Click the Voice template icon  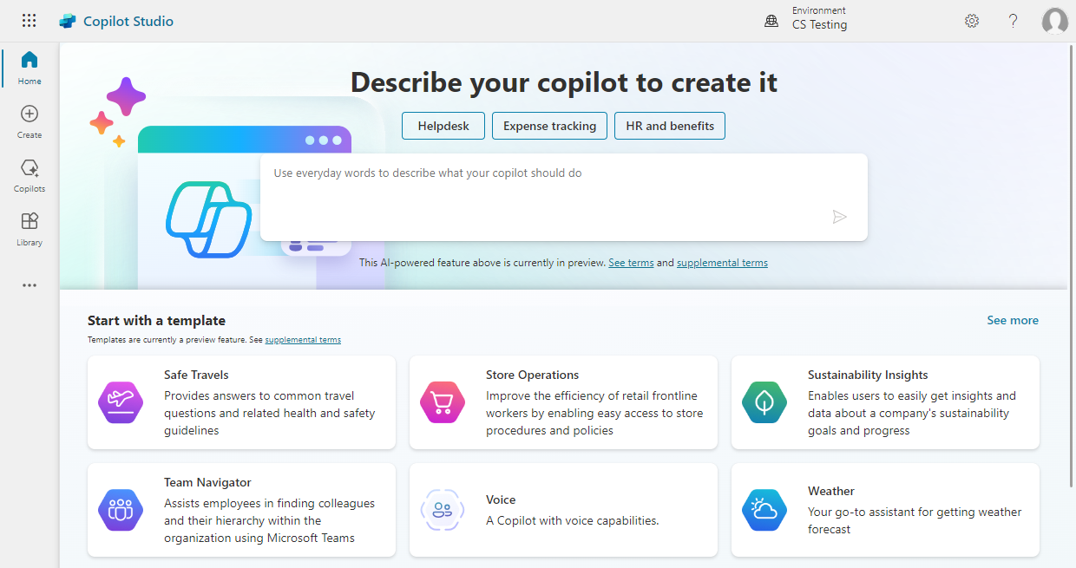[443, 510]
